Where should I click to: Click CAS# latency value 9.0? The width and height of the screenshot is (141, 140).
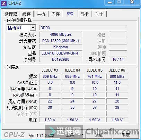click(72, 83)
